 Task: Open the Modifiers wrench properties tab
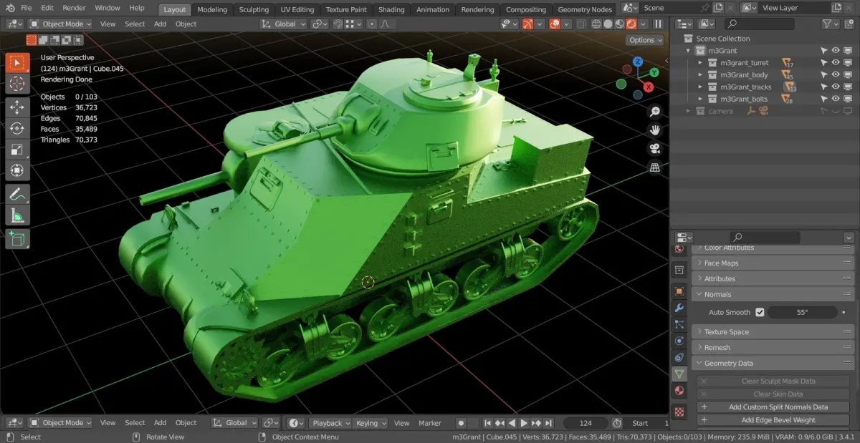(x=679, y=308)
